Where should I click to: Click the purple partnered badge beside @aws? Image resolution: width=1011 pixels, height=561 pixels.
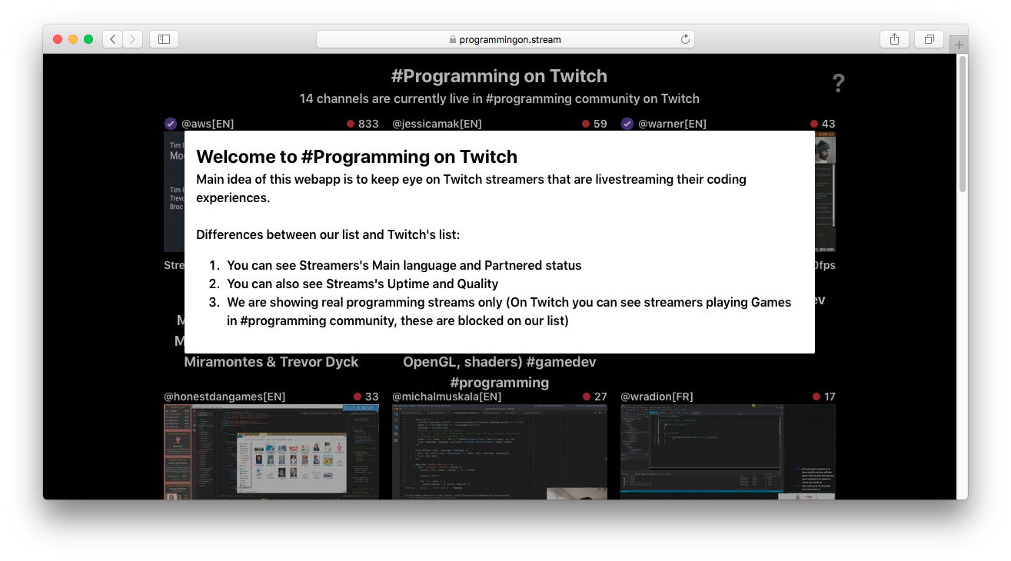pos(171,123)
